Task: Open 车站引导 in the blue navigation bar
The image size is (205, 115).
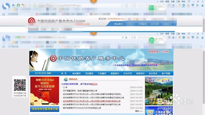Action: (127, 74)
